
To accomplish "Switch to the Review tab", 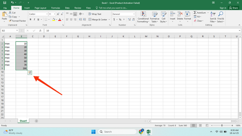I will click(78, 8).
